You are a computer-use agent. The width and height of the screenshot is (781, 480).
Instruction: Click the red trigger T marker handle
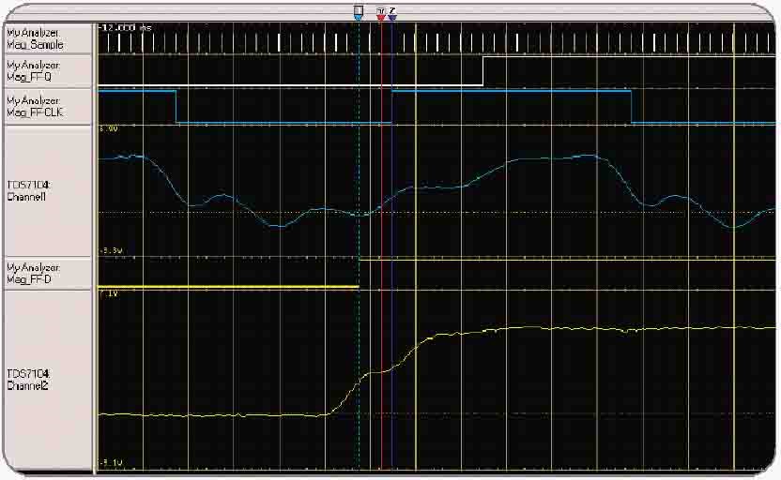(x=380, y=13)
